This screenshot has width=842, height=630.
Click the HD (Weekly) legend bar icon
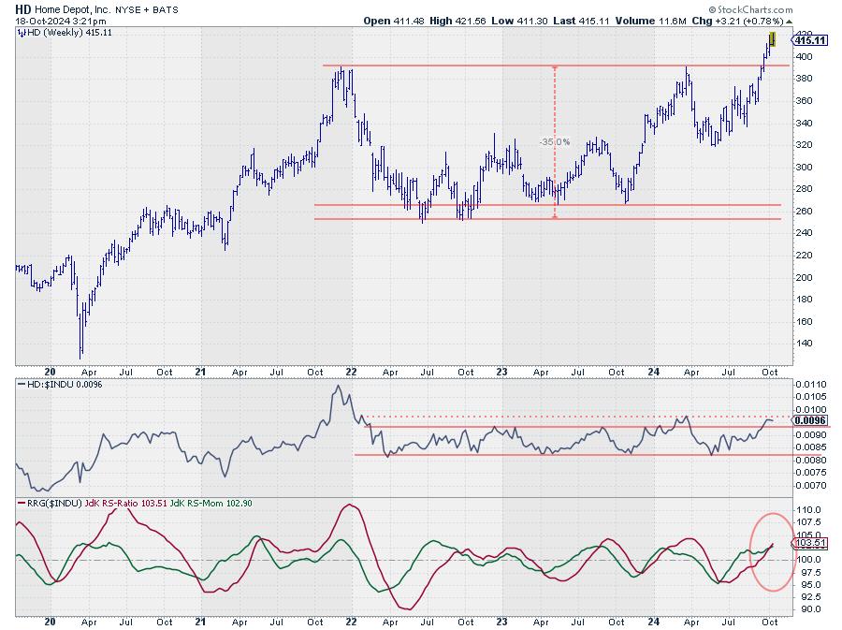pyautogui.click(x=21, y=32)
